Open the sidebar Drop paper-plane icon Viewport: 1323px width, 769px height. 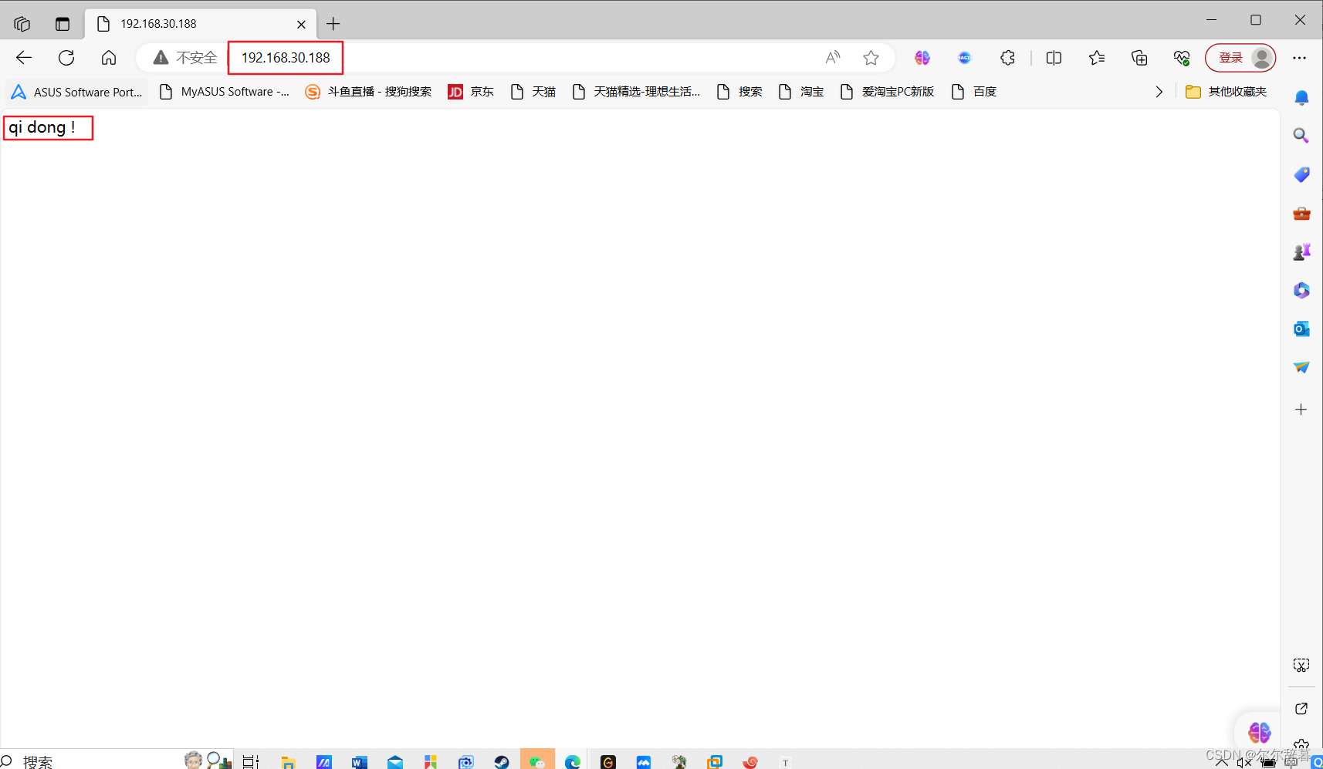1301,367
